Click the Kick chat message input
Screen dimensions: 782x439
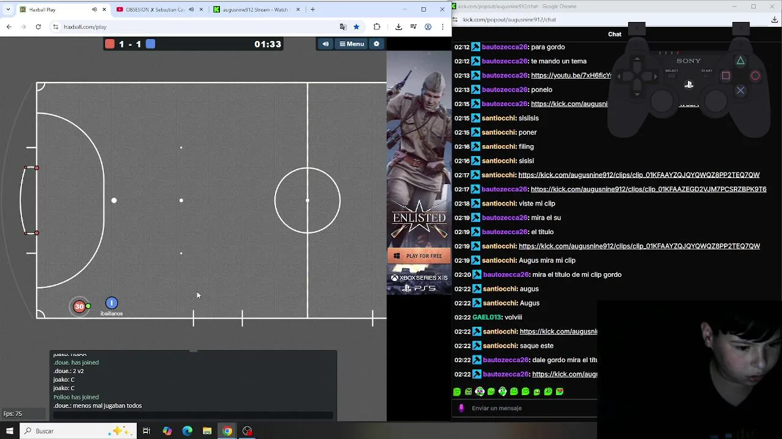pyautogui.click(x=532, y=408)
